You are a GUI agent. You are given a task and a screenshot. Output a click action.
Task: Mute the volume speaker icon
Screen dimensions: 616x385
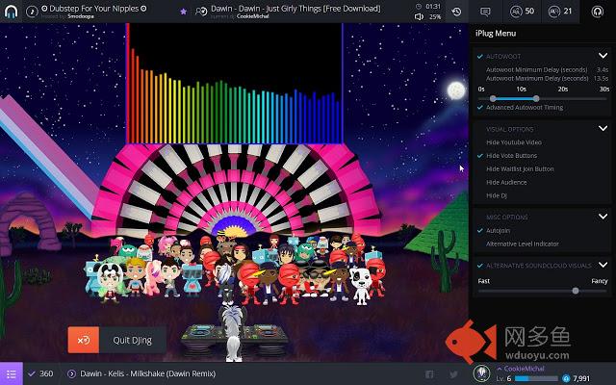pyautogui.click(x=419, y=17)
